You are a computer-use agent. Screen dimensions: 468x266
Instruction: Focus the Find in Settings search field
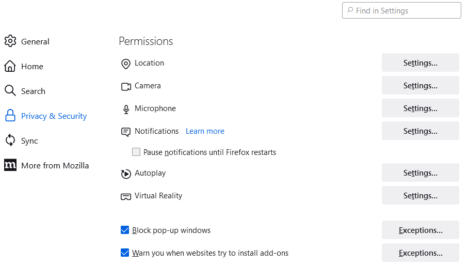coord(401,10)
